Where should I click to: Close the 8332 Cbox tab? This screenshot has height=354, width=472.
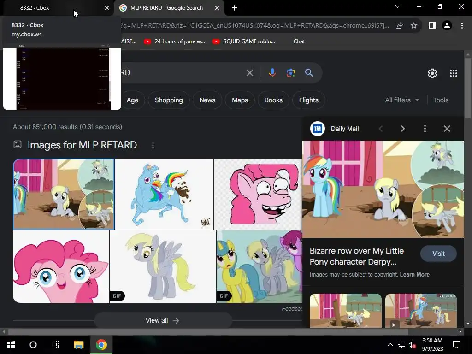tap(107, 8)
